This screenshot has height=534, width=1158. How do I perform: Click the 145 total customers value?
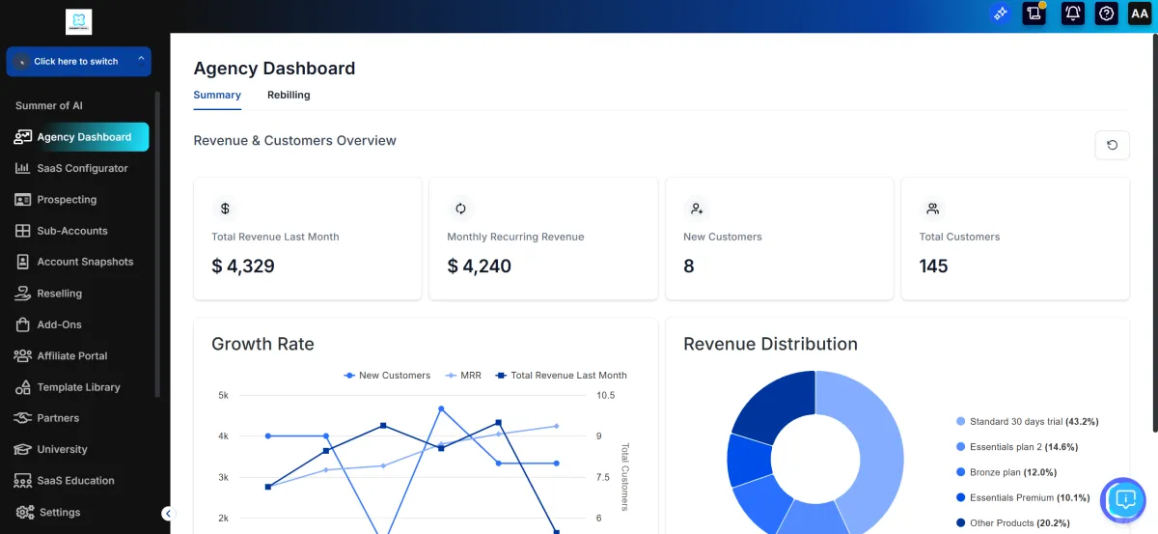[x=934, y=266]
